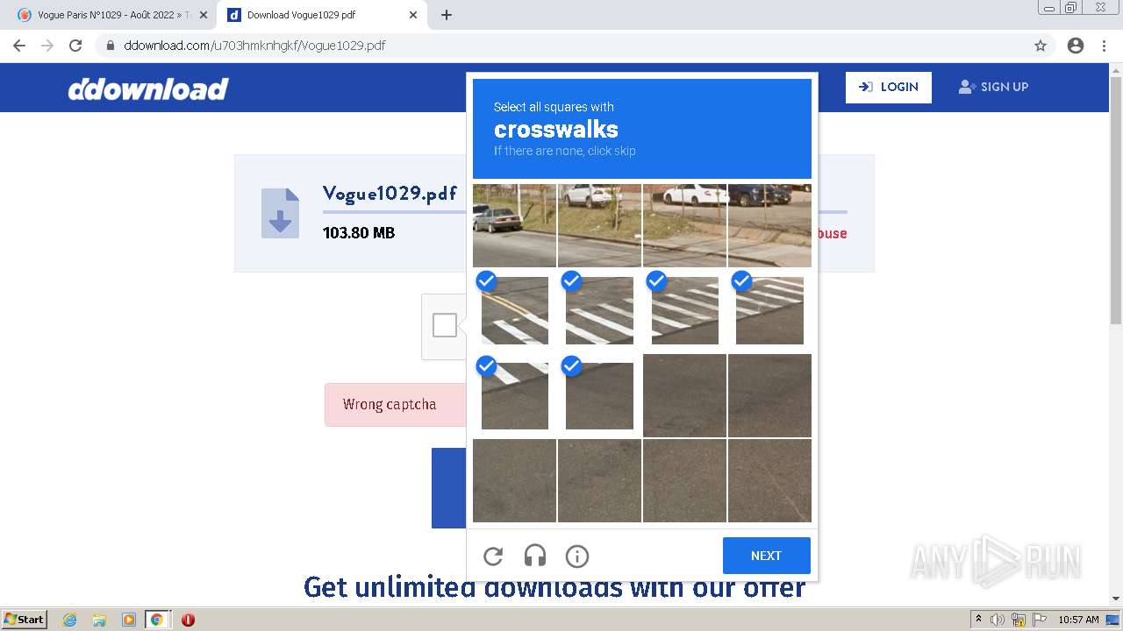
Task: Click the blue download file icon
Action: [x=280, y=213]
